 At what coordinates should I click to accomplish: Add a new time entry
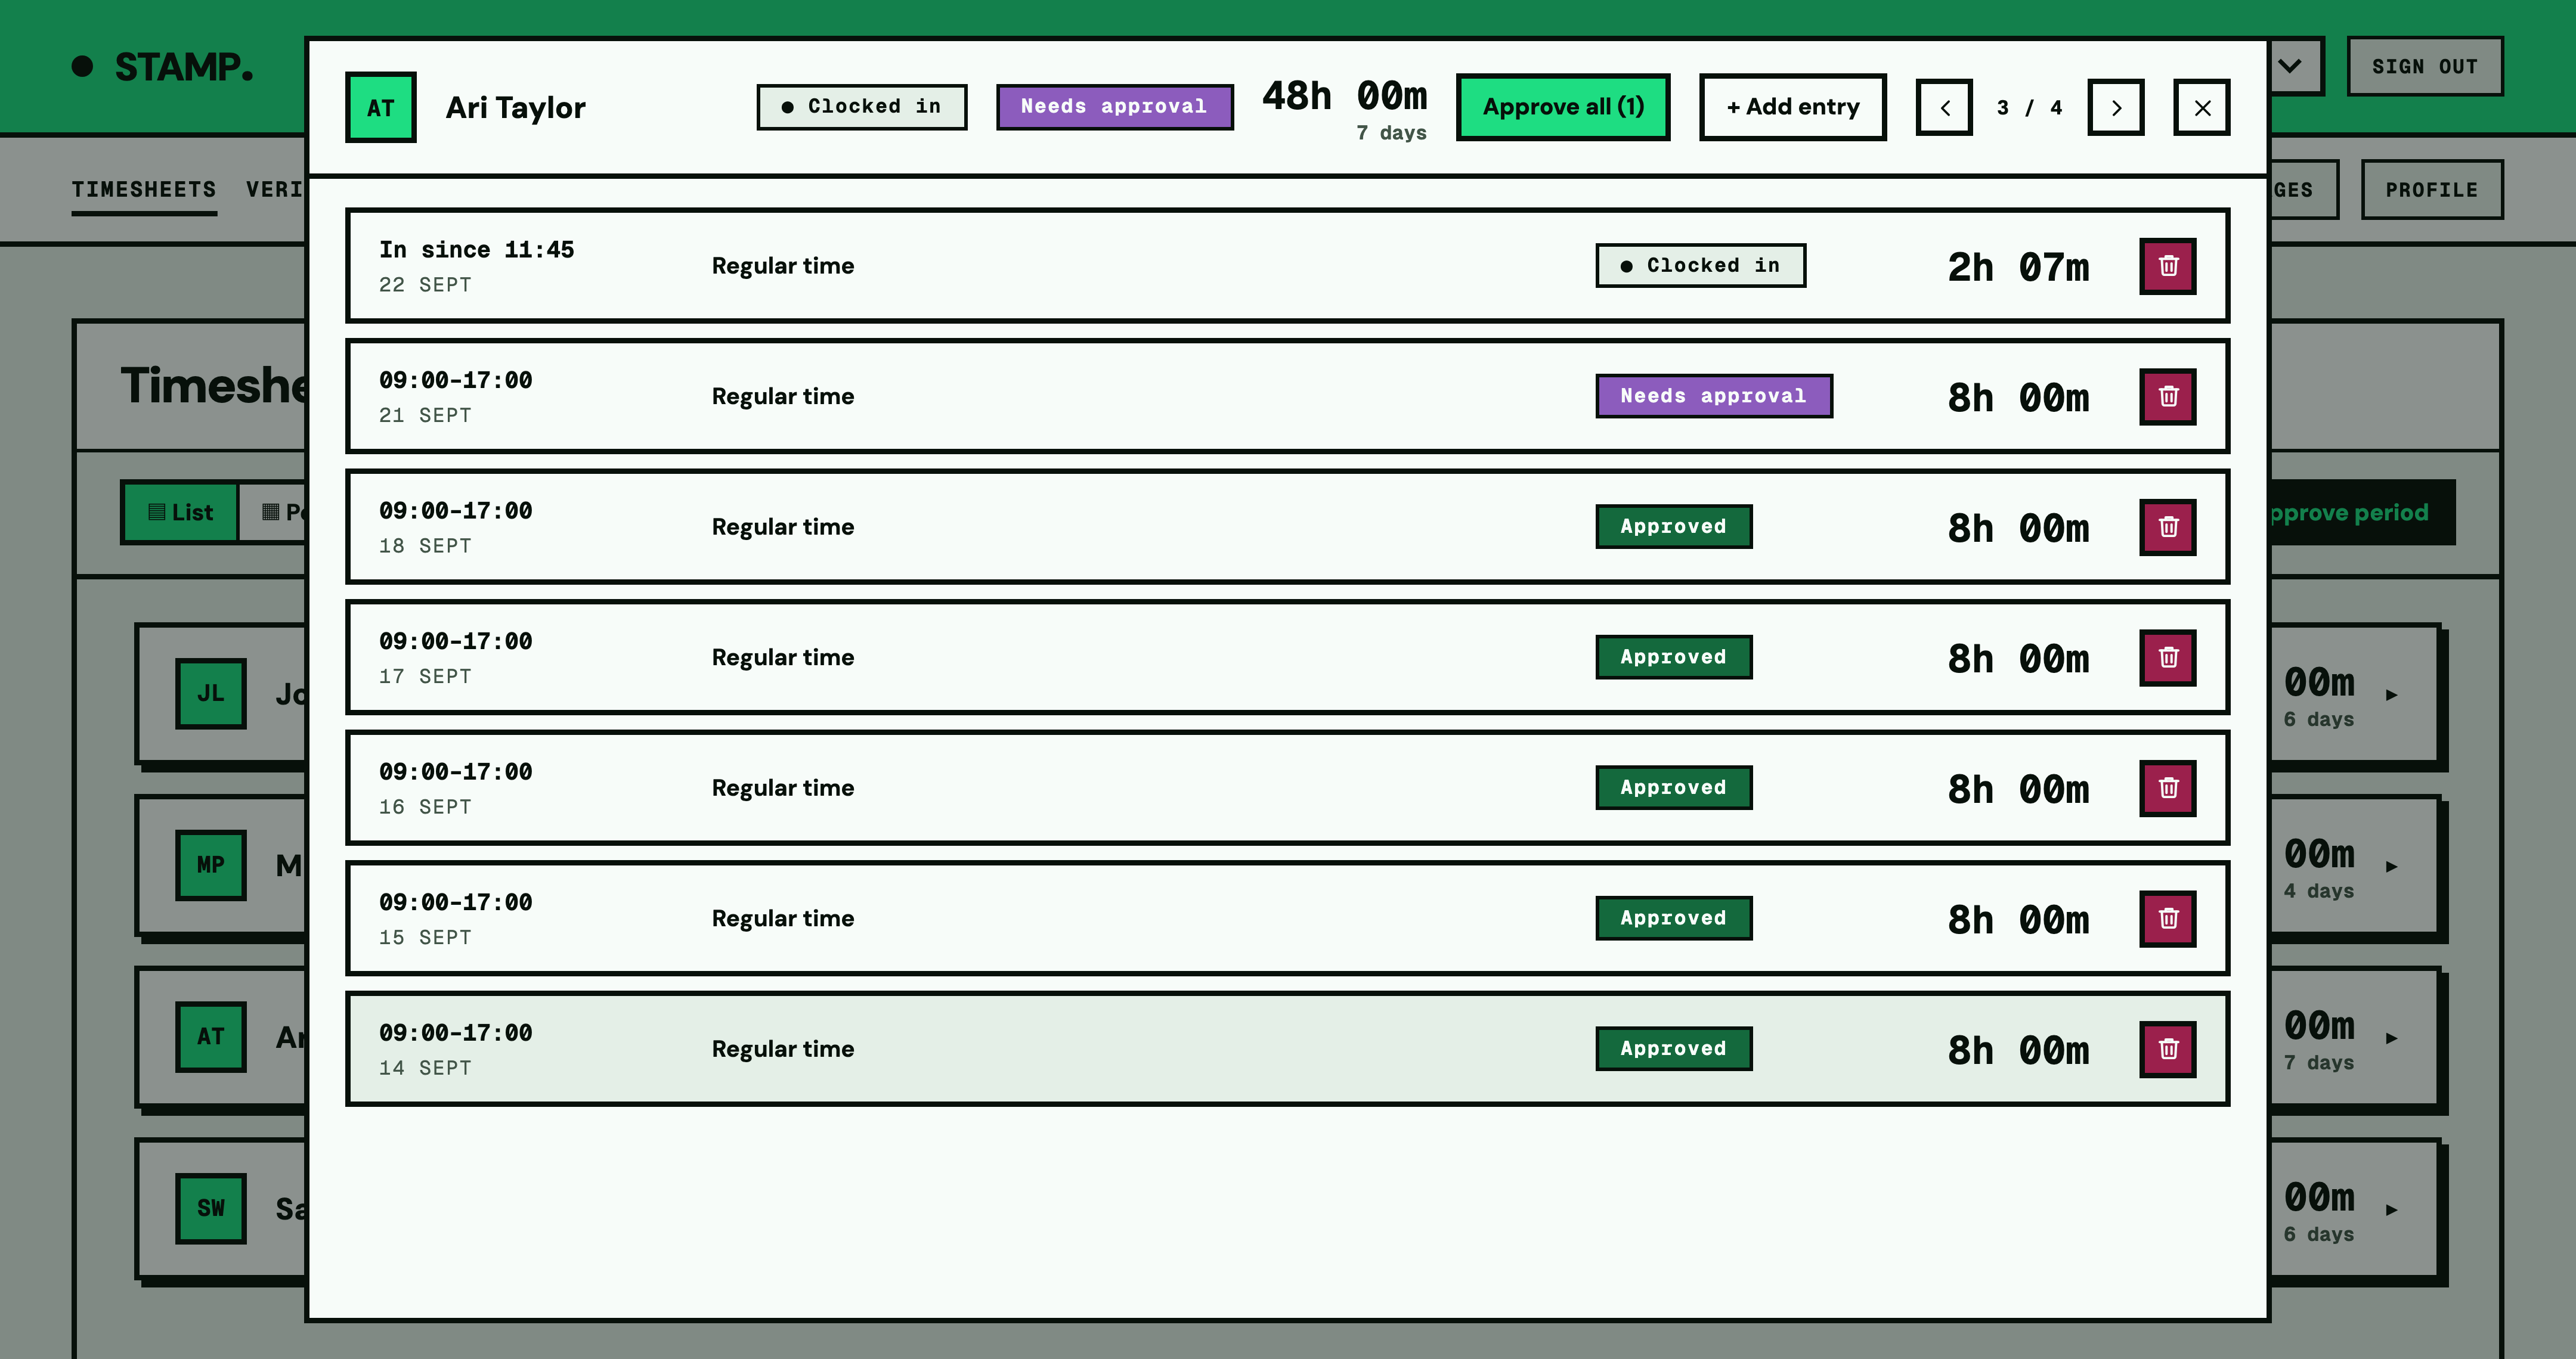tap(1793, 107)
